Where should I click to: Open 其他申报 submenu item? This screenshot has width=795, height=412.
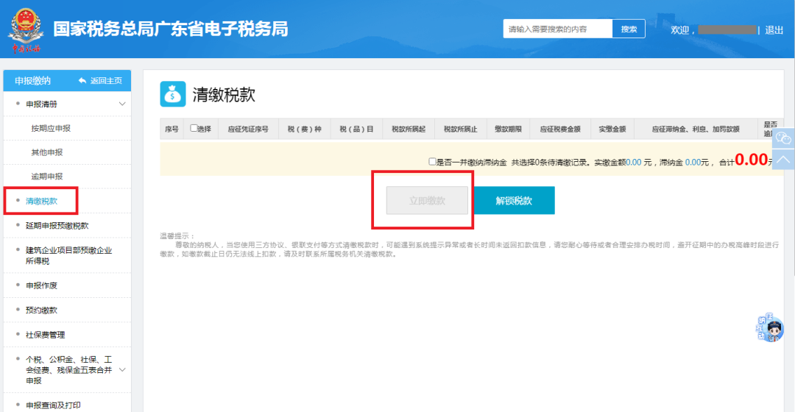(x=47, y=152)
